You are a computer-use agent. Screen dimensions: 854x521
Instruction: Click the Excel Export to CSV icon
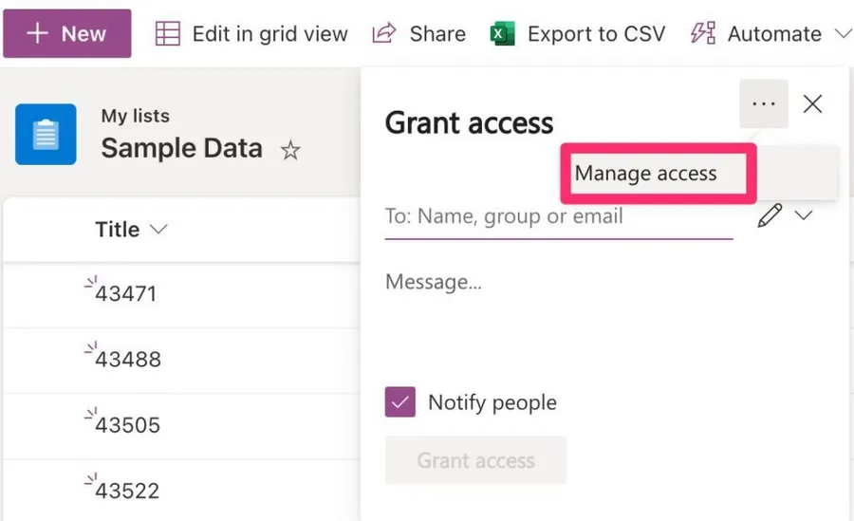pyautogui.click(x=502, y=34)
